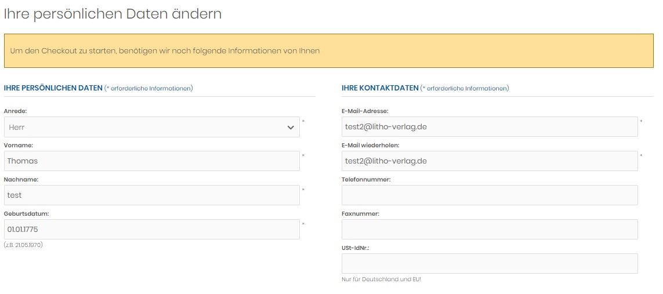Click the IHRE PERSÖNLICHEN DATEN section heading
The width and height of the screenshot is (663, 294).
pos(53,88)
